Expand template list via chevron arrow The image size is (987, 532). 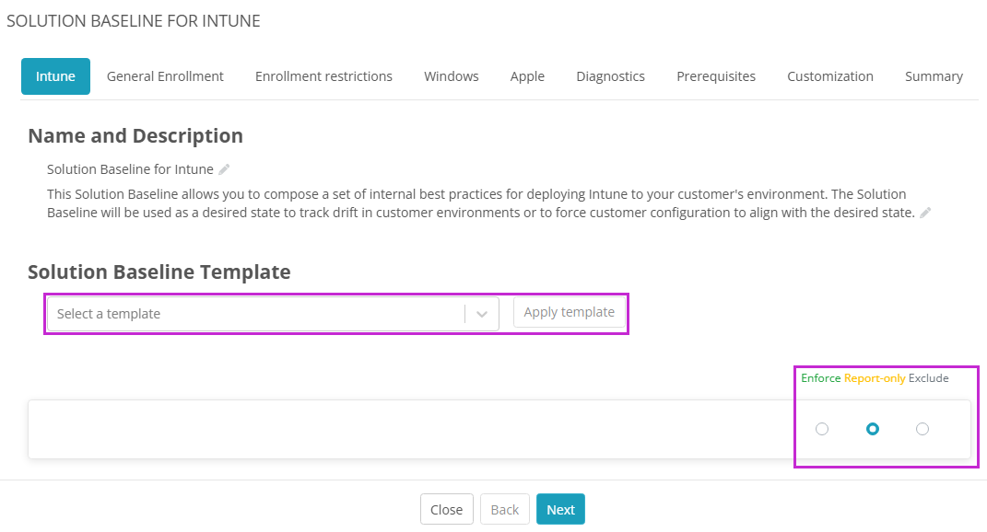click(x=482, y=314)
